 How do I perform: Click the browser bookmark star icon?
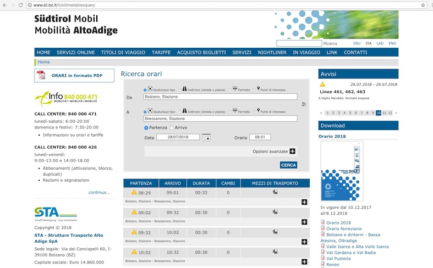[423, 5]
